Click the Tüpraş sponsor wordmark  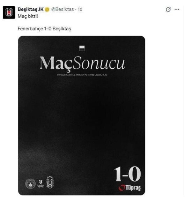click(x=133, y=188)
